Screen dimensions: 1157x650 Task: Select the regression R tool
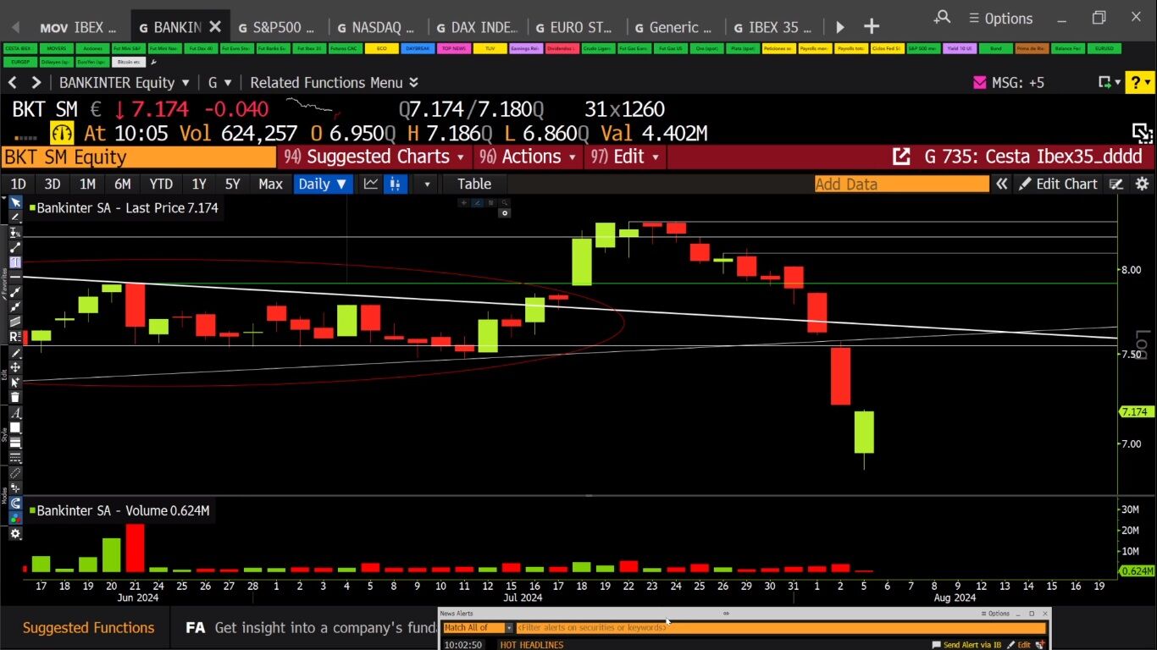point(14,337)
